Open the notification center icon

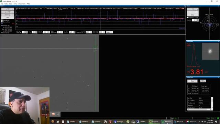[216, 122]
